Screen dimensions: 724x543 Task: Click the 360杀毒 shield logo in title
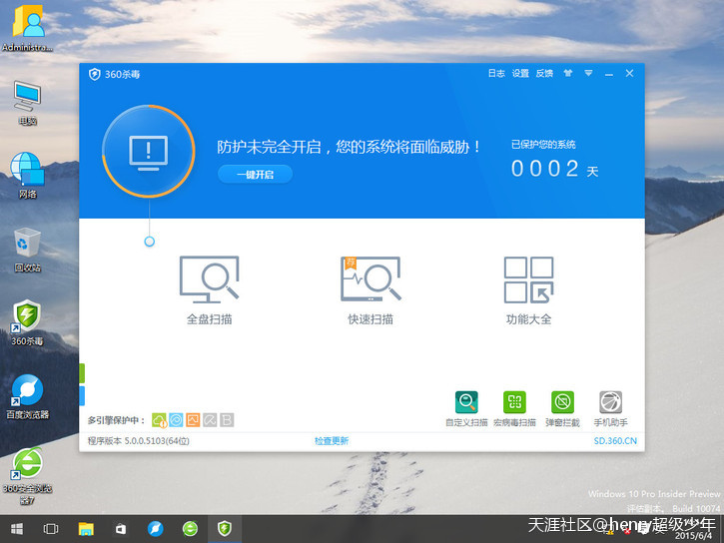pyautogui.click(x=95, y=74)
